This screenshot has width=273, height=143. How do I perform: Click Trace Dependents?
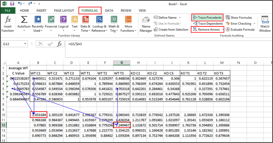coord(208,24)
